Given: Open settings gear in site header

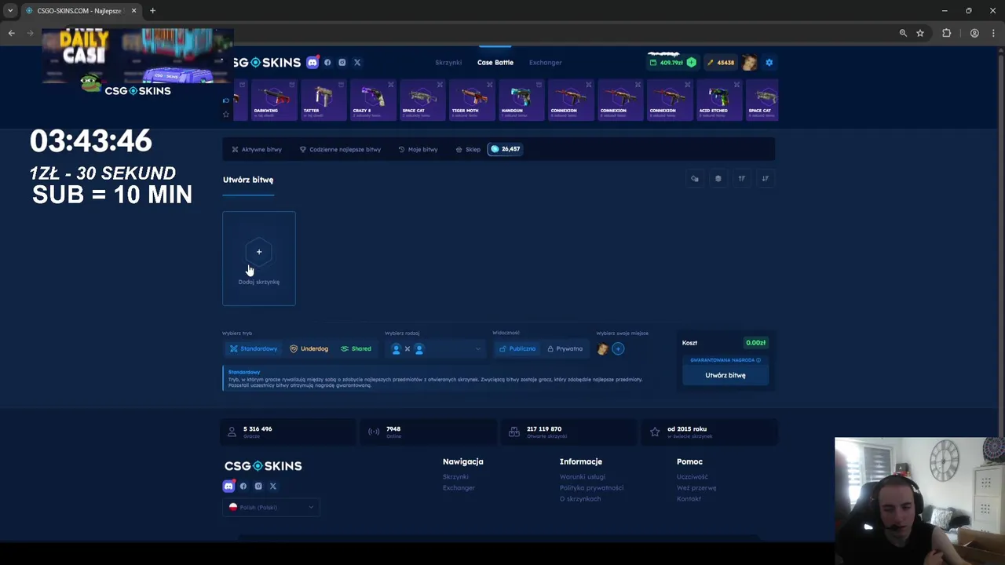Looking at the screenshot, I should 769,62.
